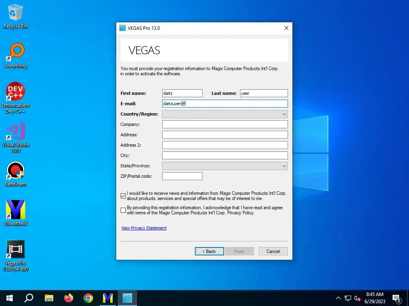The width and height of the screenshot is (409, 306).
Task: Click the VEGAS Pro installer taskbar button
Action: tap(127, 298)
